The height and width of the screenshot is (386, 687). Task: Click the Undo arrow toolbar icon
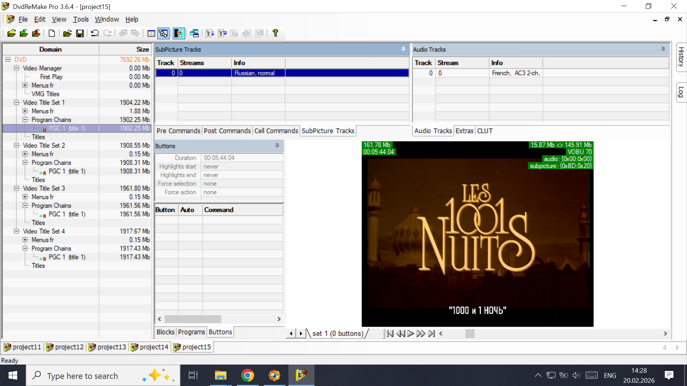pos(95,33)
